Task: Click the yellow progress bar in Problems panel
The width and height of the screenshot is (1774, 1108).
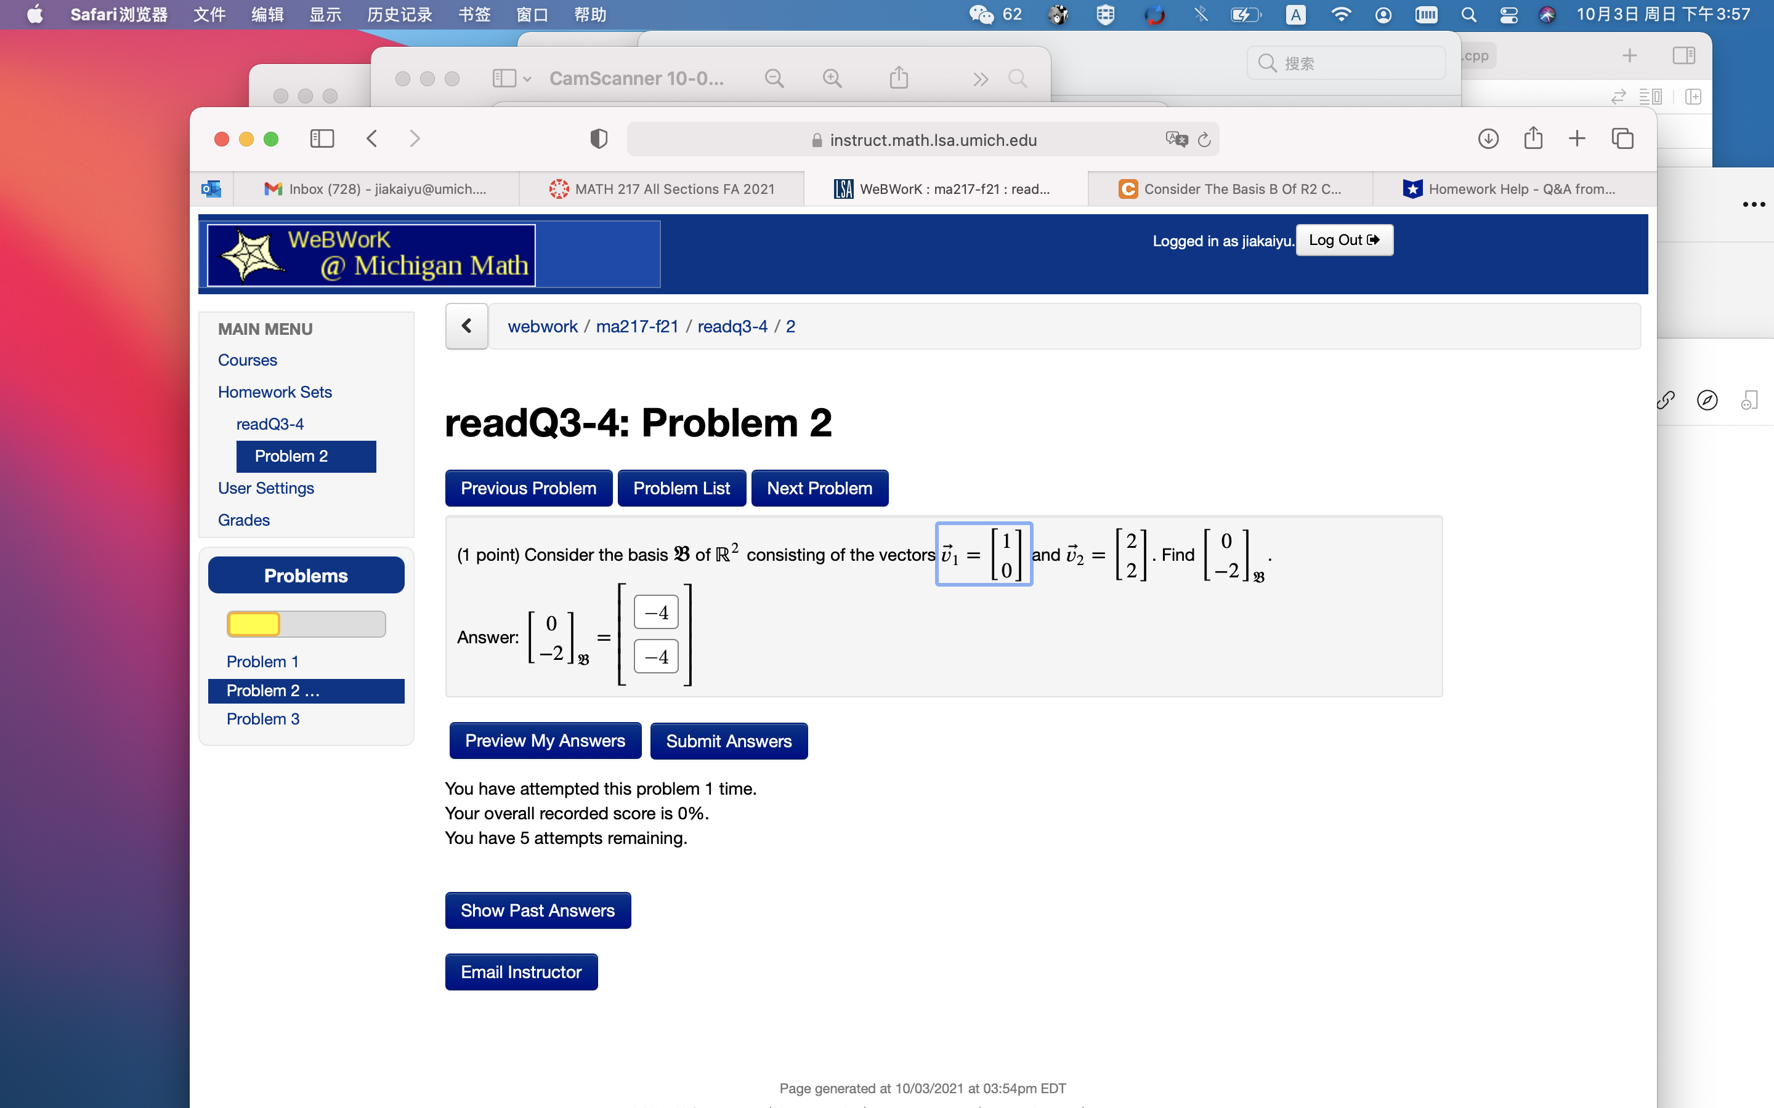Action: [253, 624]
